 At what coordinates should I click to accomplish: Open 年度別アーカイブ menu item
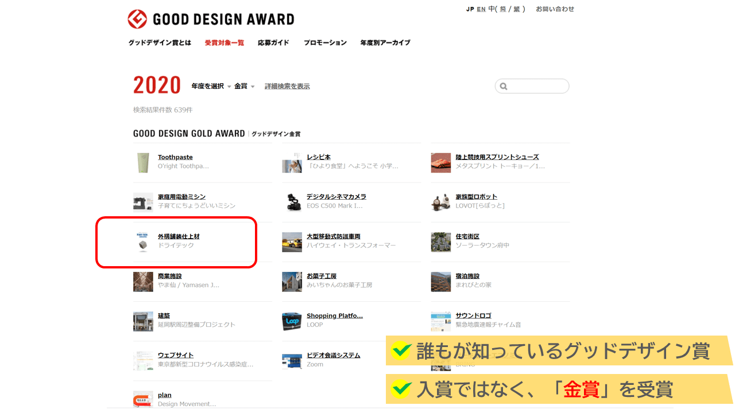(x=385, y=42)
